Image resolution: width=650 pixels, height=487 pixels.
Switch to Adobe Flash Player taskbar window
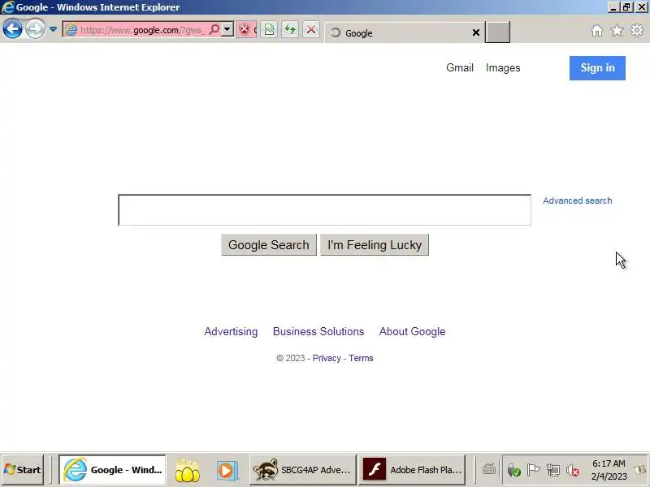click(412, 470)
